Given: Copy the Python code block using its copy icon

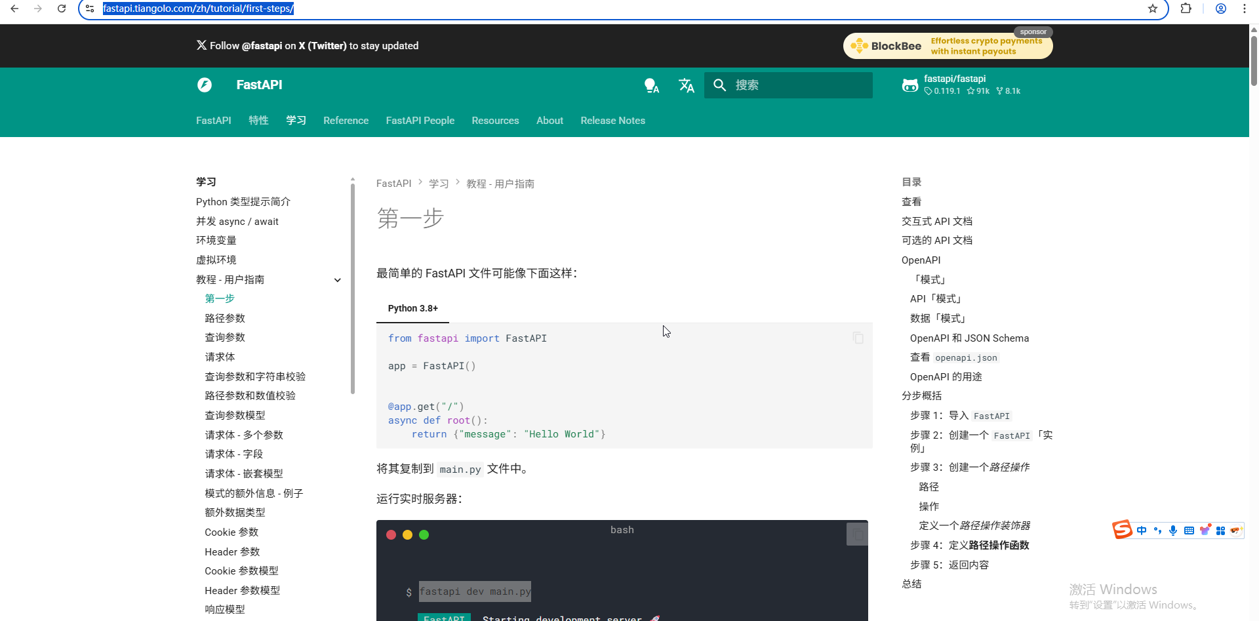Looking at the screenshot, I should [x=858, y=338].
